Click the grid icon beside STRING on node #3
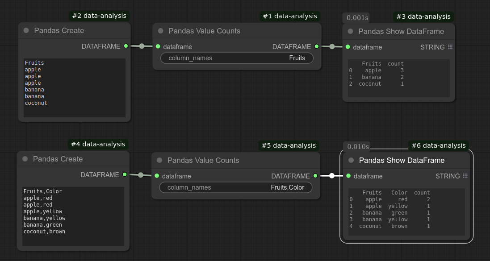This screenshot has width=490, height=261. pyautogui.click(x=450, y=47)
